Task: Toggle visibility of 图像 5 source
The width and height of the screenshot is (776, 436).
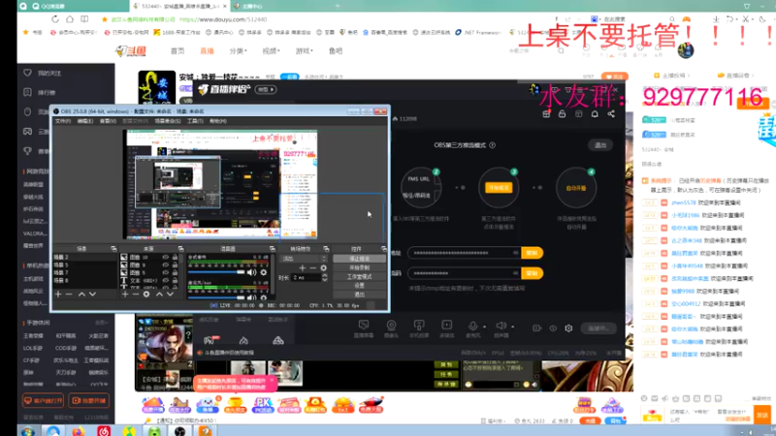Action: [x=166, y=272]
